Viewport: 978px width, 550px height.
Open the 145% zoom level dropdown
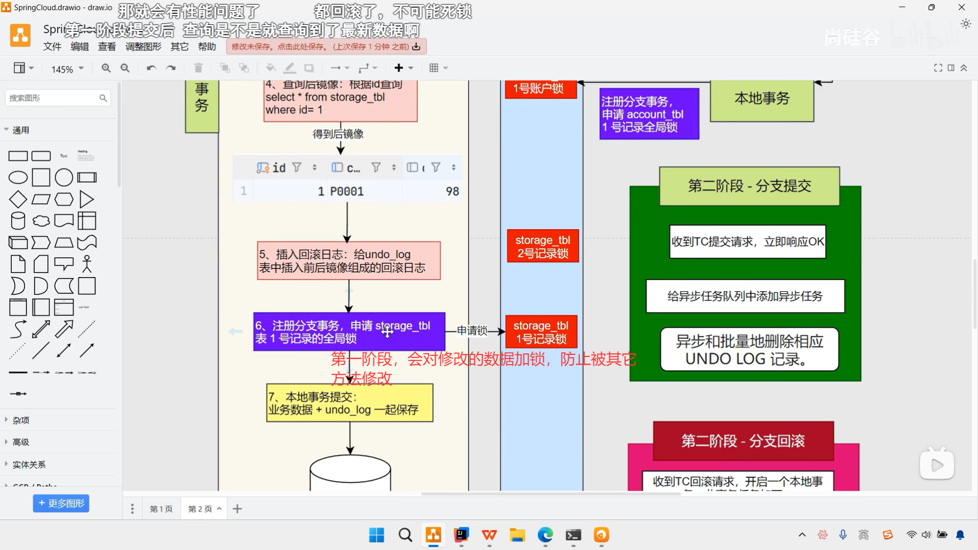click(x=67, y=69)
